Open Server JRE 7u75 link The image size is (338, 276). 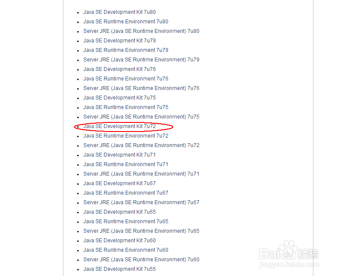[x=141, y=117]
